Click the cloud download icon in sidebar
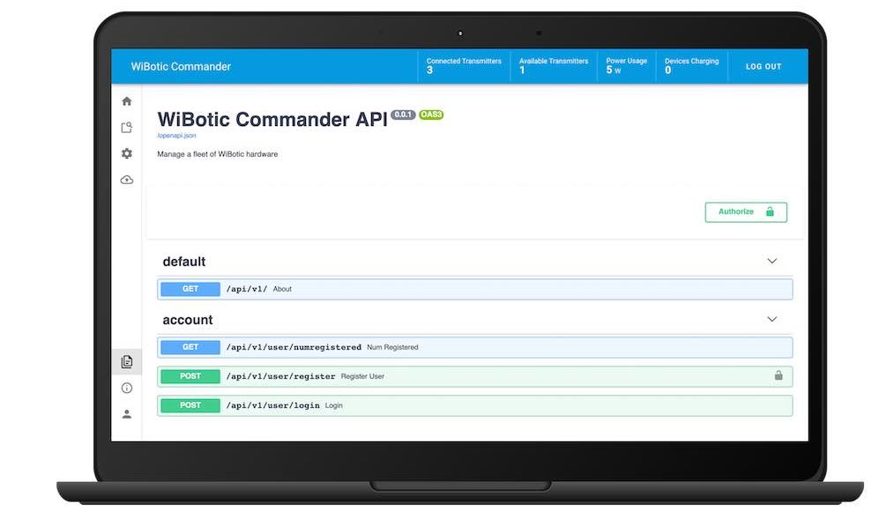Screen dimensions: 879x511 [127, 180]
